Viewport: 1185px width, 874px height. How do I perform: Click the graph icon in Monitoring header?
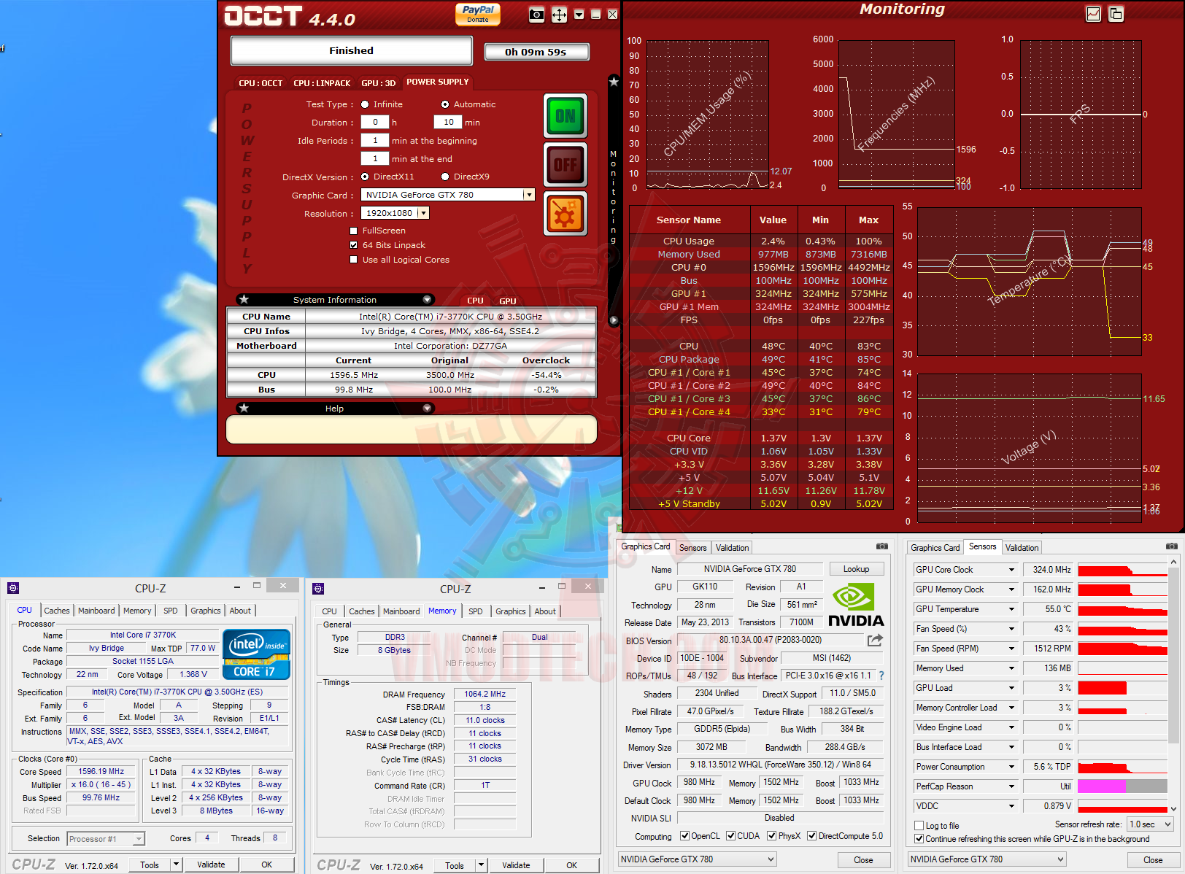point(1093,14)
